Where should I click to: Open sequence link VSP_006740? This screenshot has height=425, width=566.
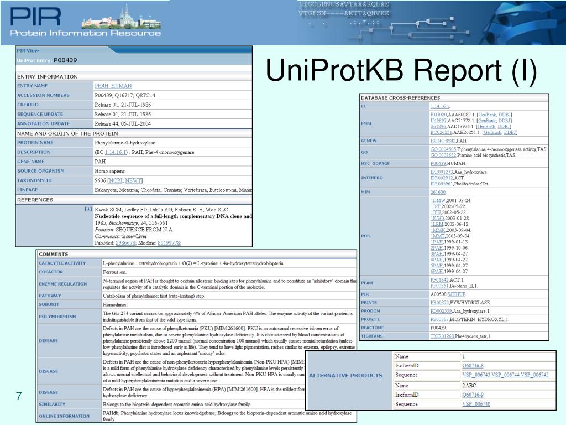[476, 404]
